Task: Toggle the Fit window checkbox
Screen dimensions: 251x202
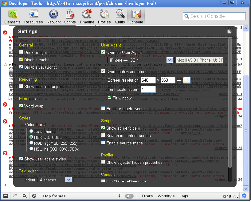Action: pos(109,98)
